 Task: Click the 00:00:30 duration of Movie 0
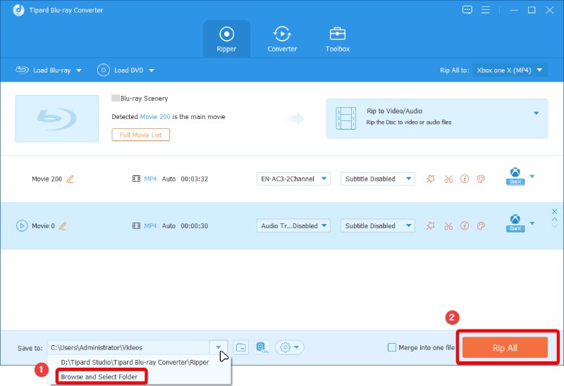[x=195, y=226]
